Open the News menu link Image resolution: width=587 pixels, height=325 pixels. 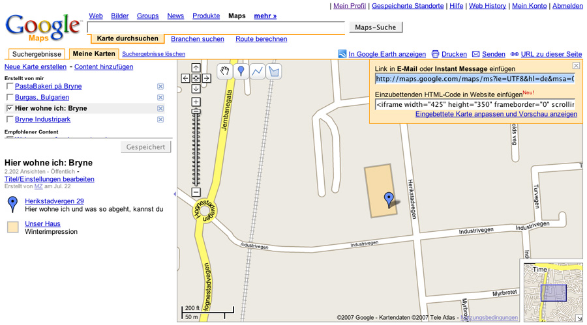coord(175,16)
